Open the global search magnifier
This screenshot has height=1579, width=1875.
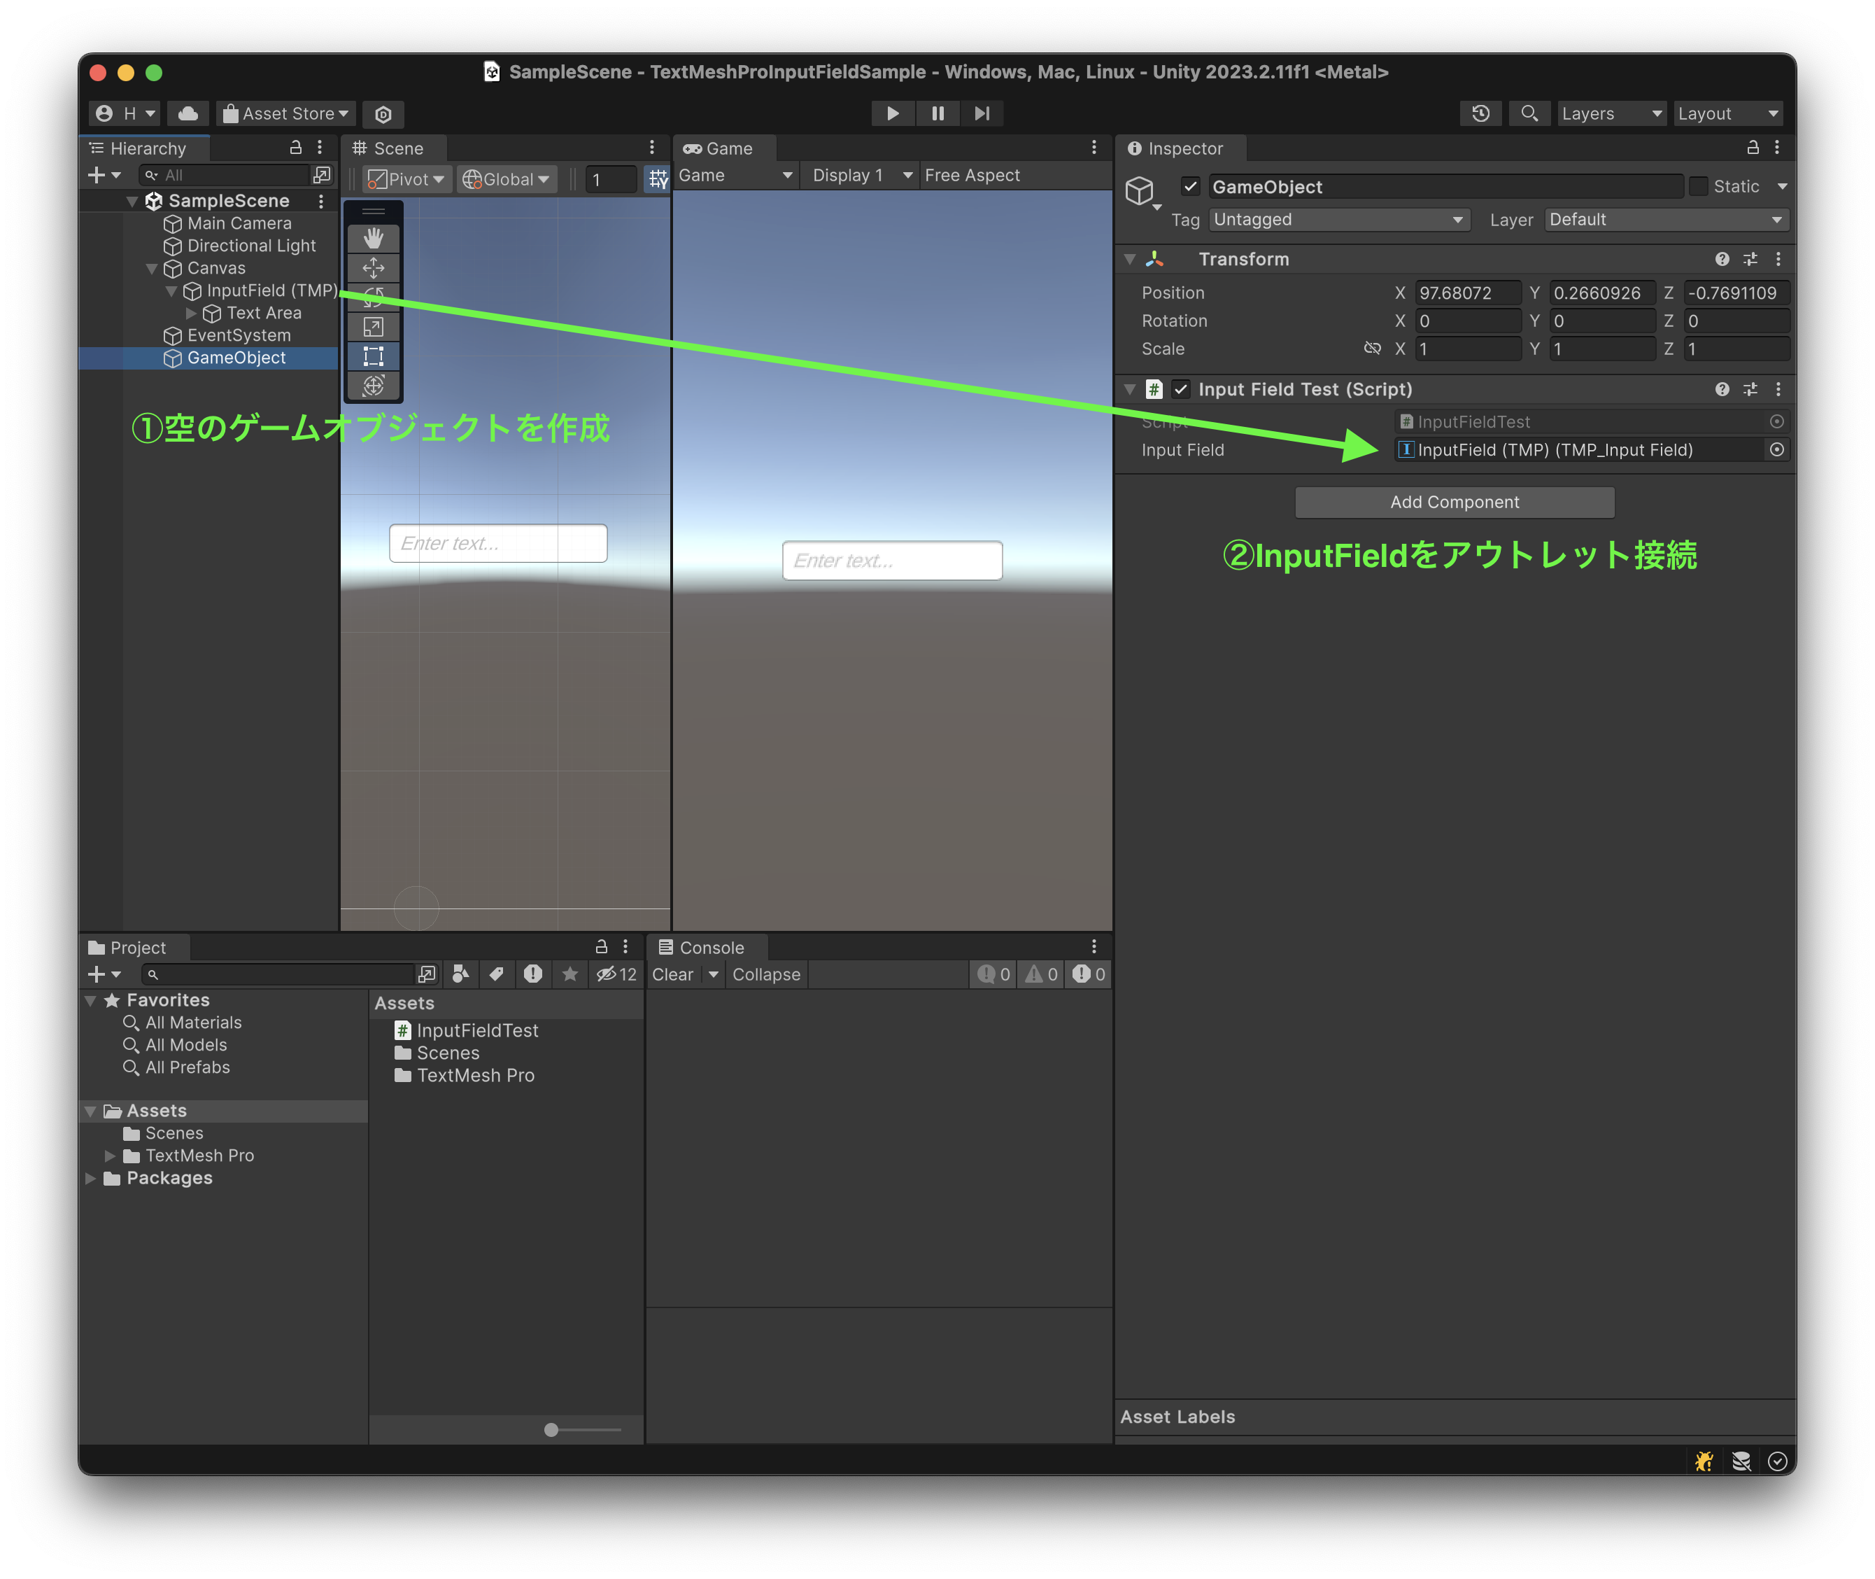click(1529, 113)
